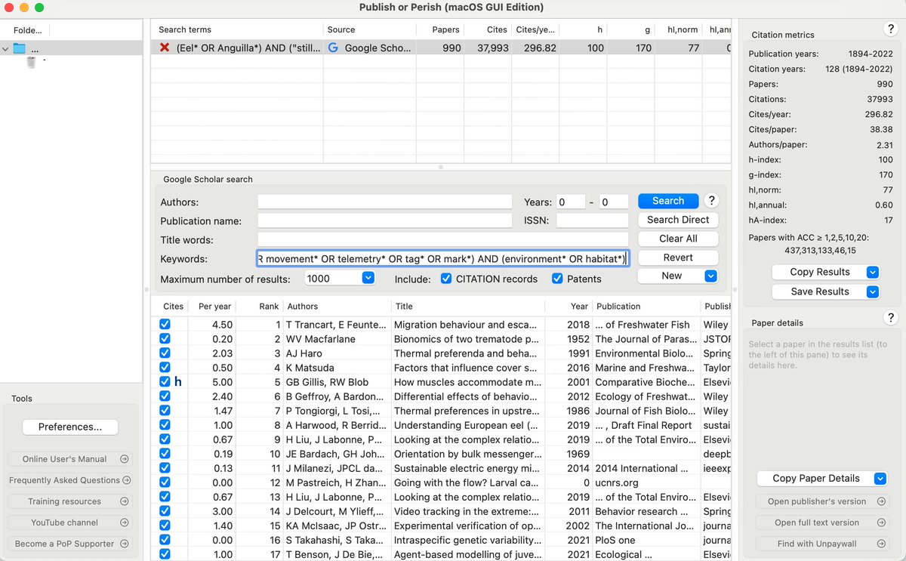Viewport: 906px width, 561px height.
Task: Click the Copy Paper Details button
Action: tap(816, 478)
